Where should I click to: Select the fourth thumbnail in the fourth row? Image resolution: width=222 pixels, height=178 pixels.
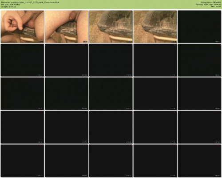[x=155, y=127]
